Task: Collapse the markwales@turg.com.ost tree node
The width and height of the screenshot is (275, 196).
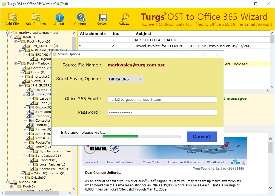Action: 8,33
